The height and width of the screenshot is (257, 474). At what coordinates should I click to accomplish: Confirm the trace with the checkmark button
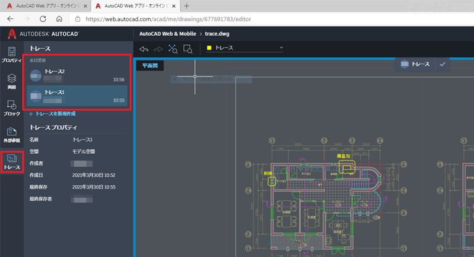pos(442,64)
